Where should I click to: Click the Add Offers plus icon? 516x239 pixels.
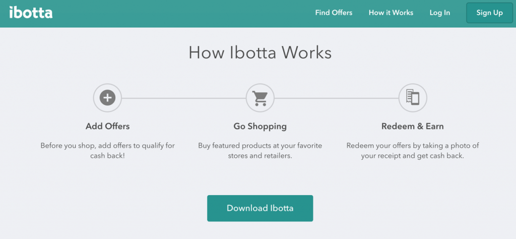point(108,98)
